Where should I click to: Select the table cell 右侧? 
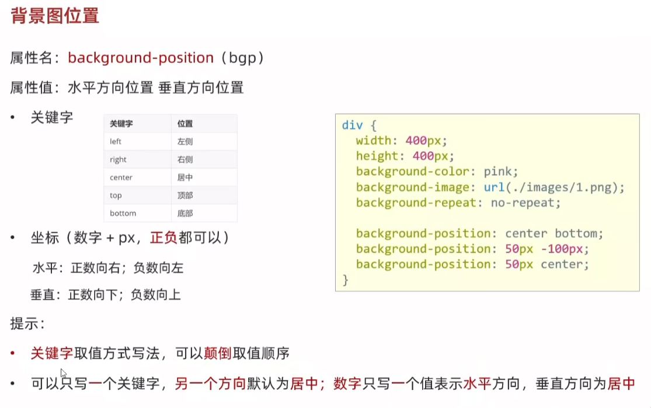click(204, 159)
